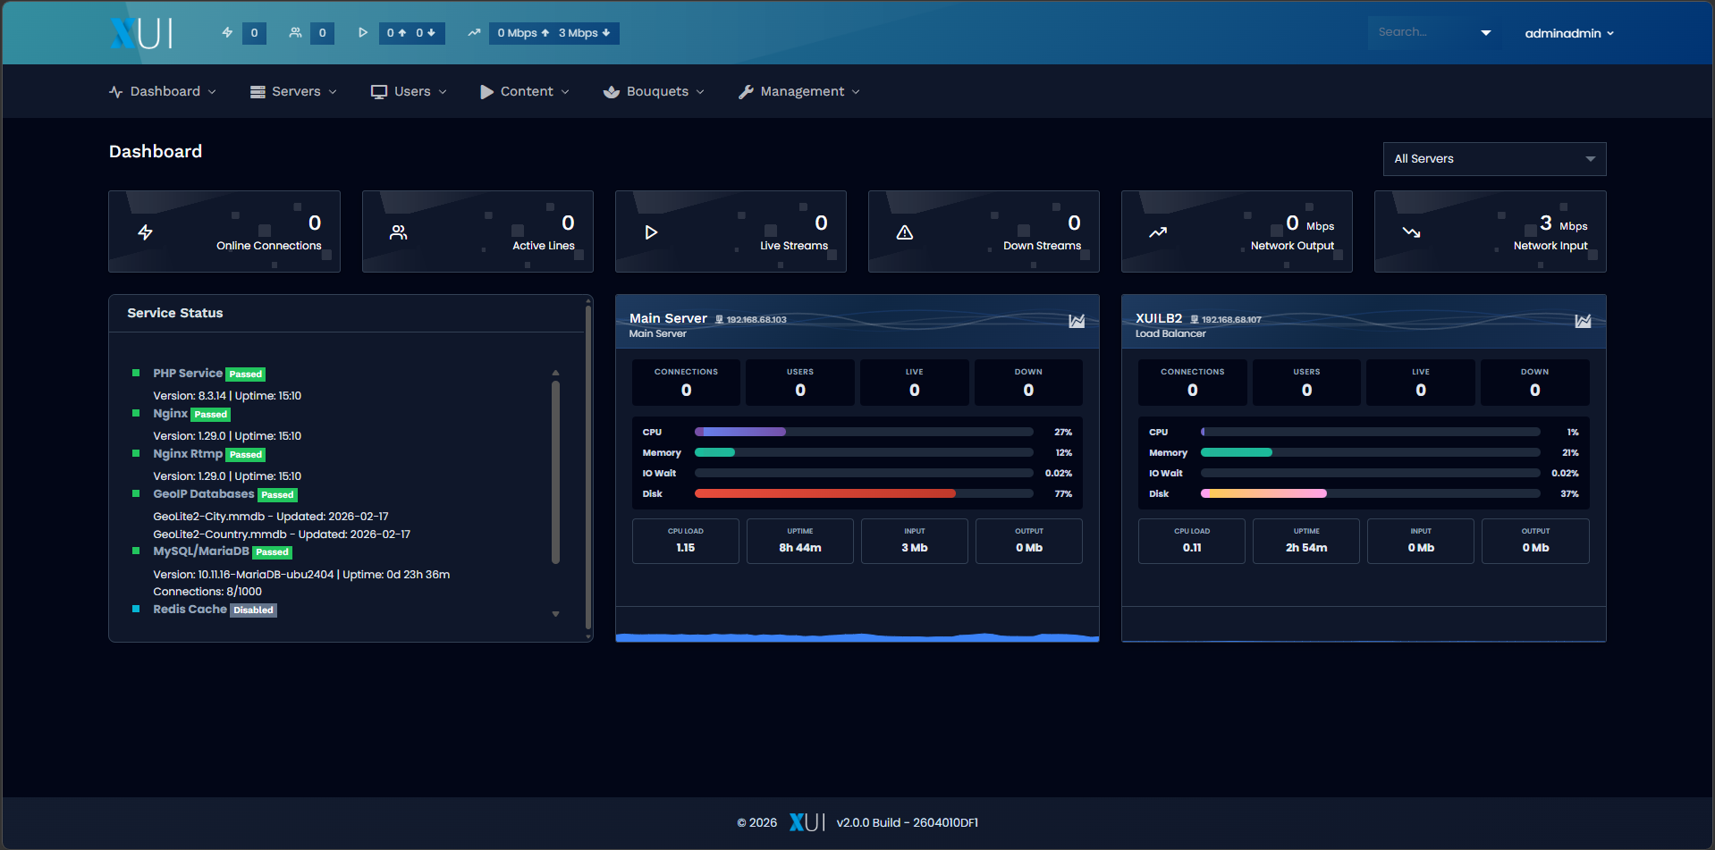Click the Service Status panel scrollbar
Screen dimensions: 1715x850
pyautogui.click(x=588, y=468)
